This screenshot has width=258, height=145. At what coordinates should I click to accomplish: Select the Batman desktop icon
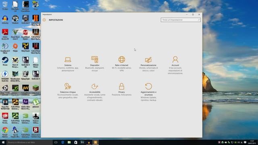pos(35,118)
